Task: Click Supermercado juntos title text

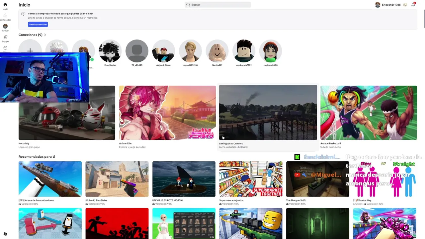Action: [231, 200]
